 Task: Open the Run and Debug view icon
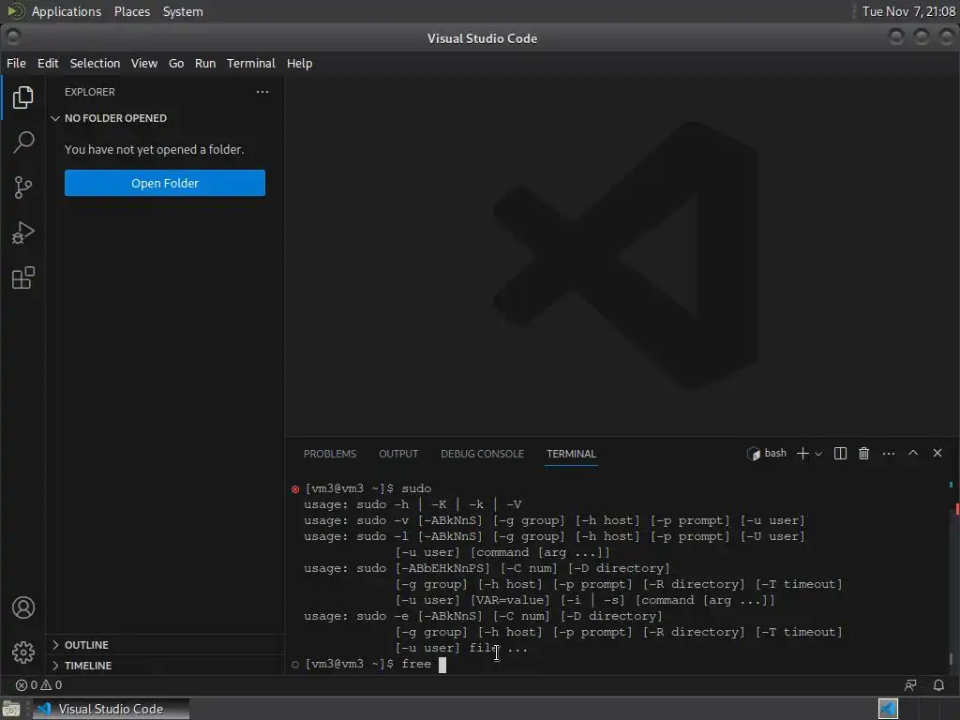click(x=22, y=232)
